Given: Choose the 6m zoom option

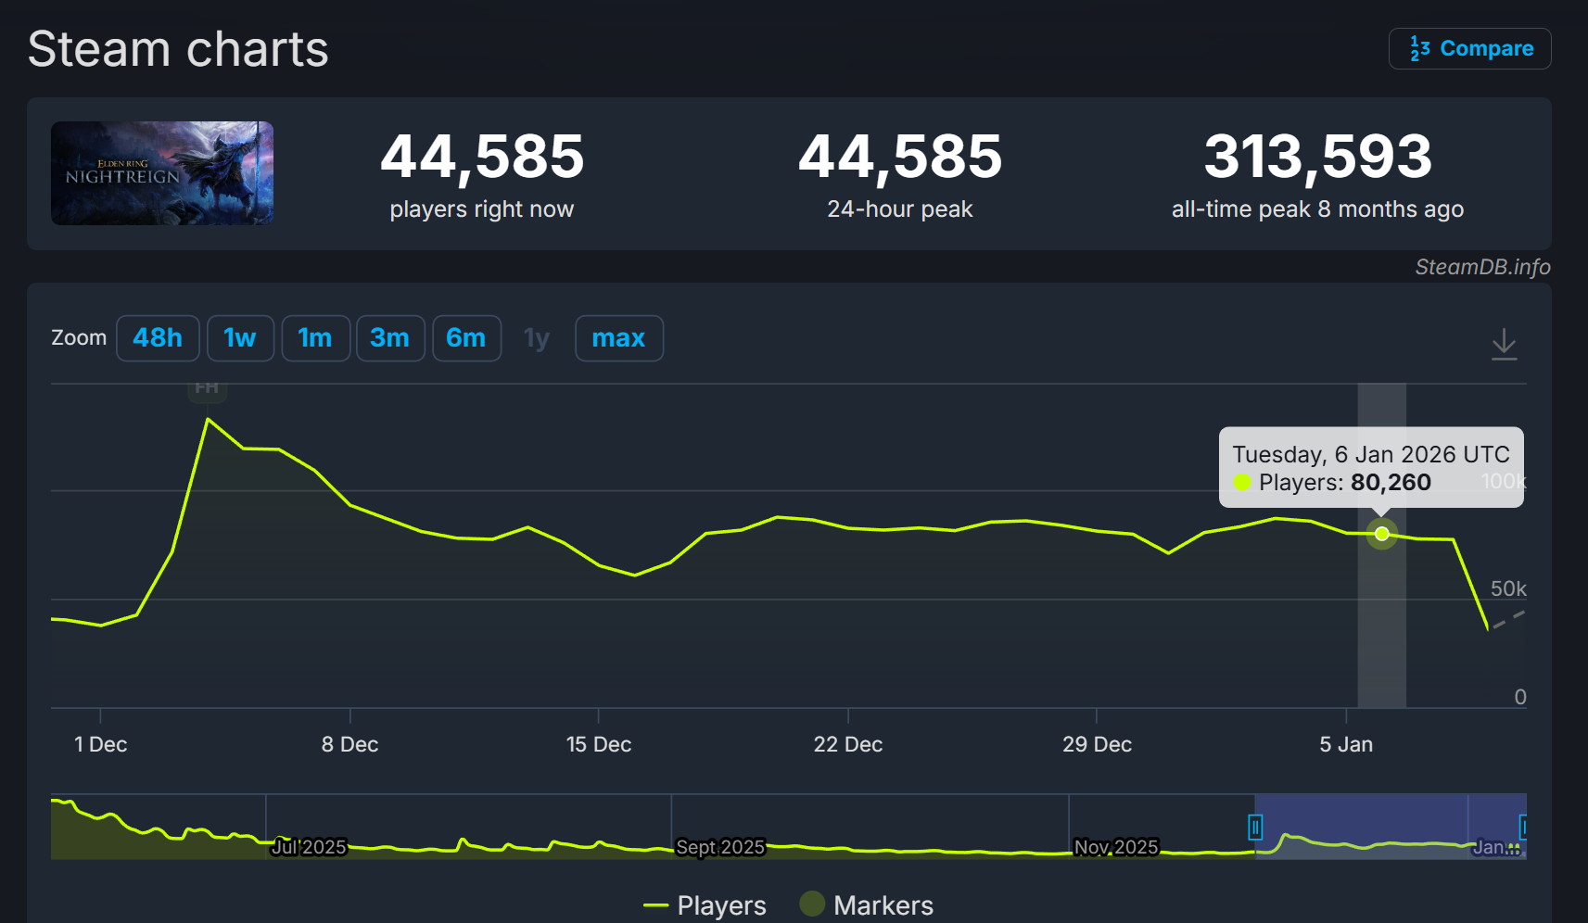Looking at the screenshot, I should tap(466, 338).
